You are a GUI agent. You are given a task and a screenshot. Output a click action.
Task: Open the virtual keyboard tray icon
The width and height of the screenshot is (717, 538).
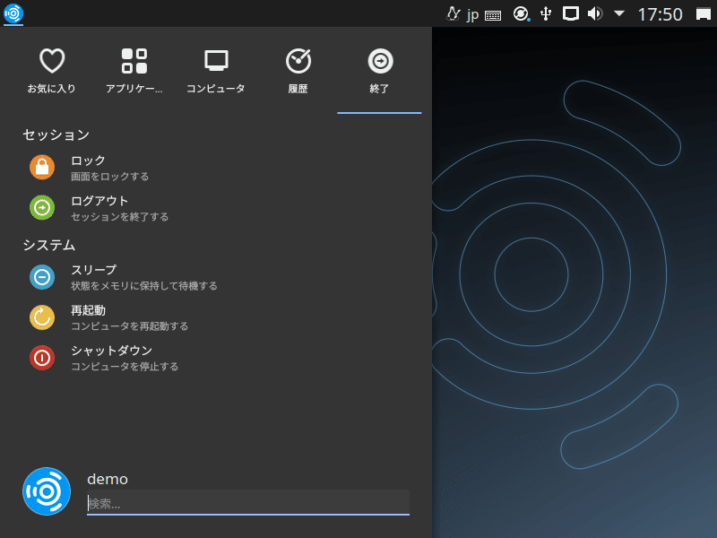pos(492,16)
